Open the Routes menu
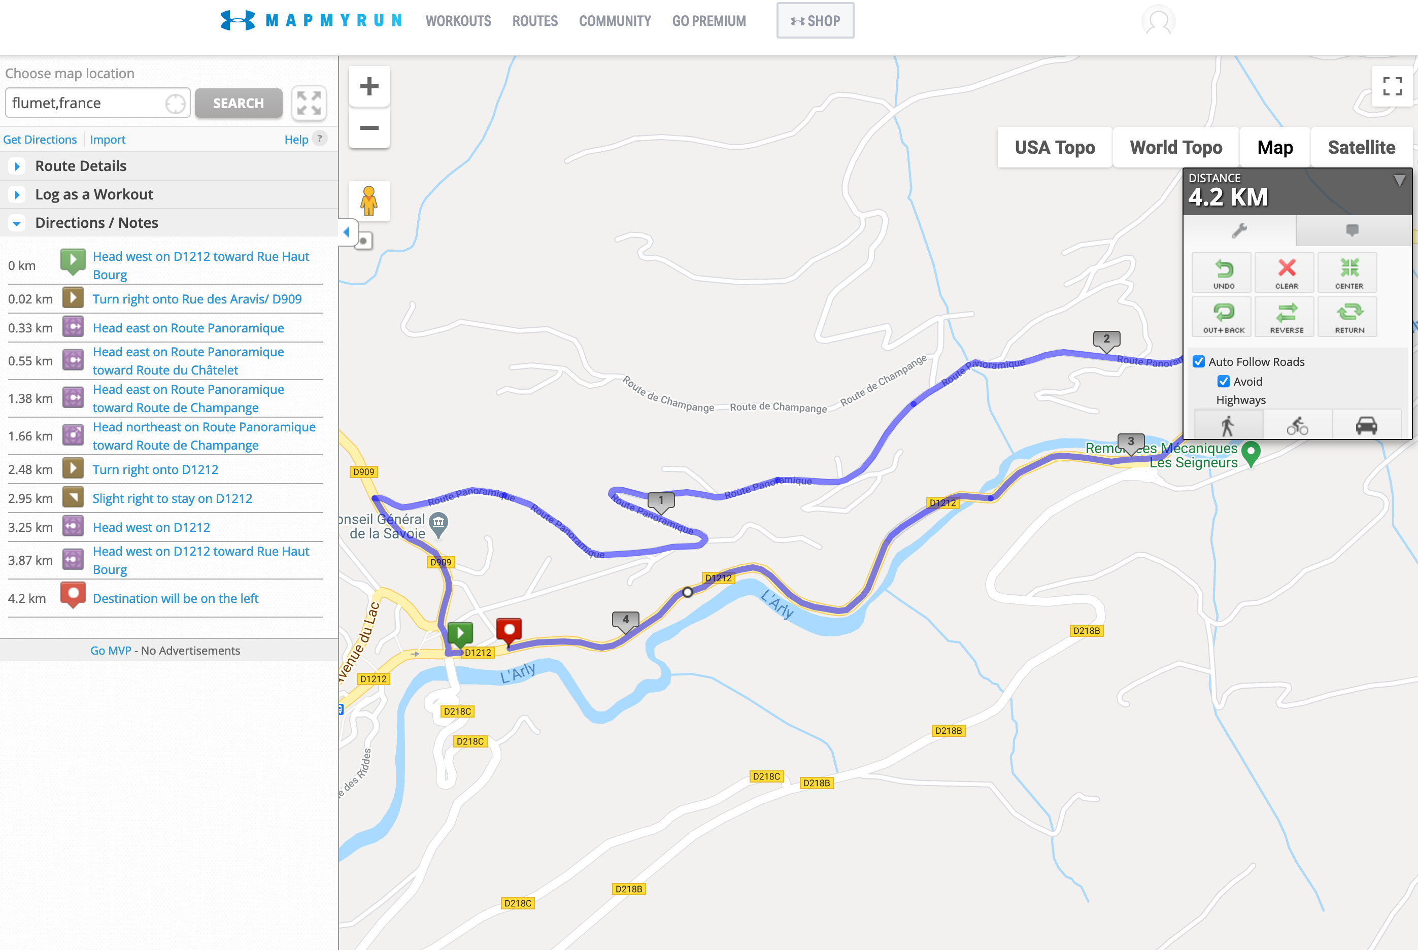Screen dimensions: 1418x950 pos(534,21)
